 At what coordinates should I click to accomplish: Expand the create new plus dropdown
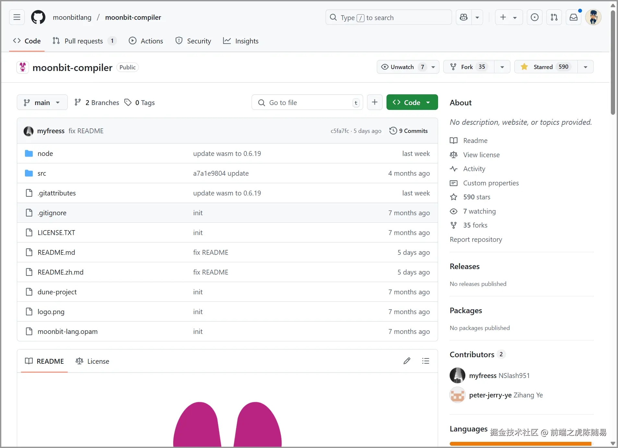[x=509, y=17]
